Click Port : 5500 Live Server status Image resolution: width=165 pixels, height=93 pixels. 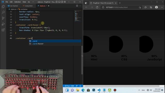tap(69, 86)
